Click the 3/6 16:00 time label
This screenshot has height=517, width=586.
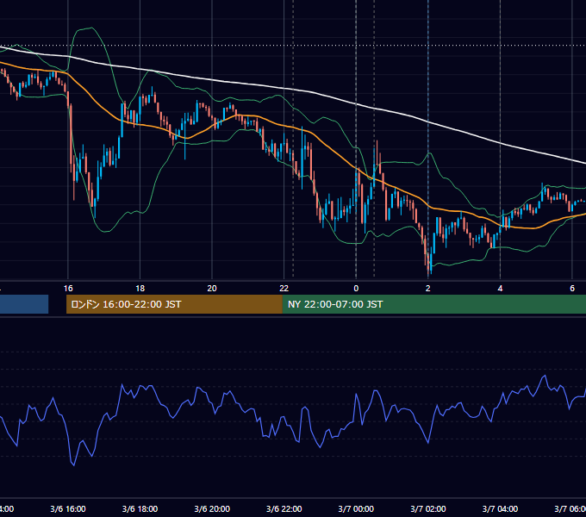68,508
